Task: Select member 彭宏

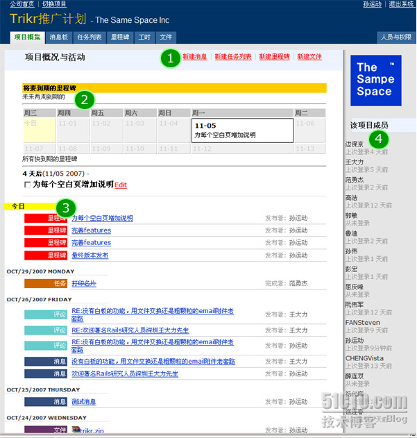Action: [x=351, y=269]
